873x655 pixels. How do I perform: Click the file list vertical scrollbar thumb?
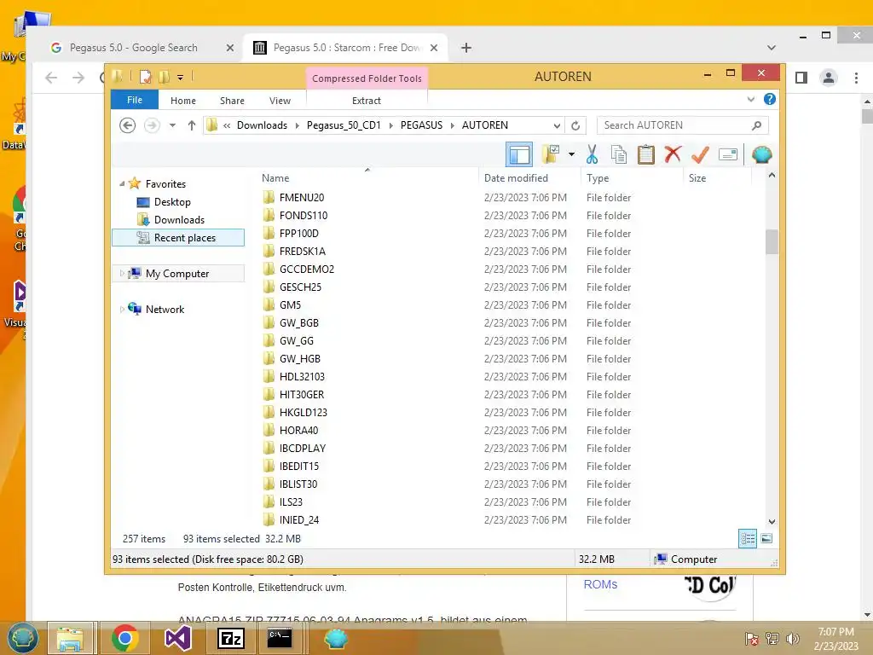[771, 241]
